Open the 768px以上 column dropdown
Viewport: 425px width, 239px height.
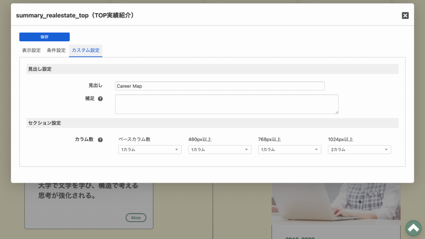[289, 150]
